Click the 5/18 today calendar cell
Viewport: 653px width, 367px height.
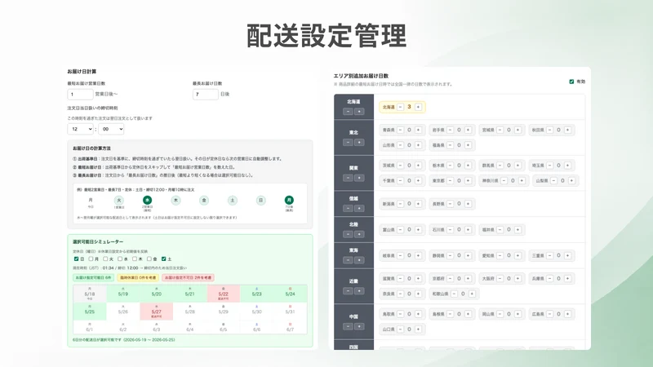[90, 294]
